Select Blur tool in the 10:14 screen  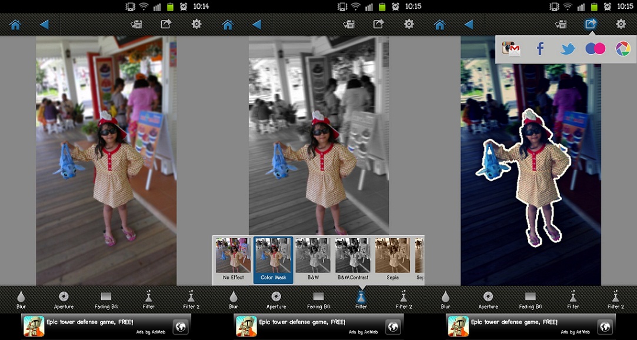21,300
